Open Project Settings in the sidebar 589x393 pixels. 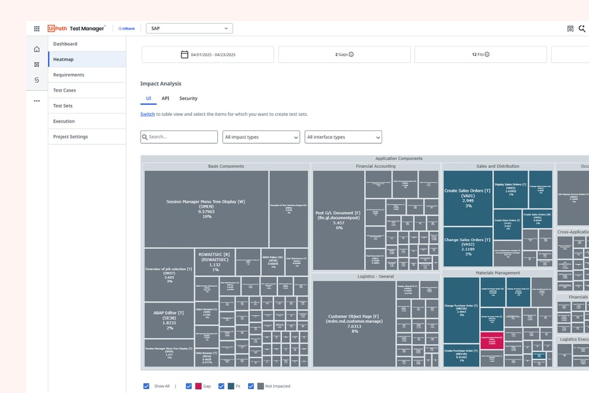87,136
